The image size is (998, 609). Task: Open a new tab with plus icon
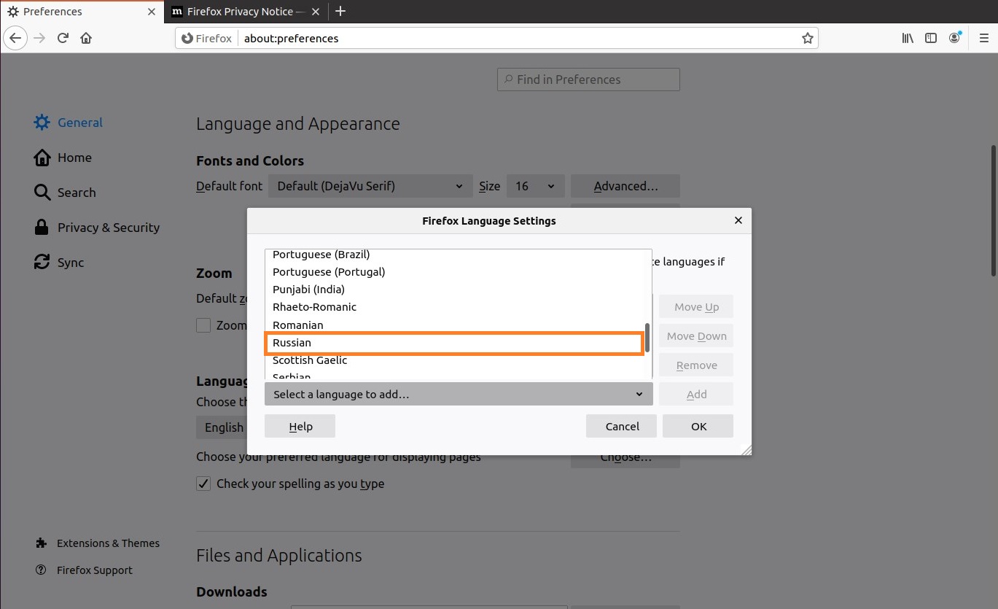pos(340,11)
